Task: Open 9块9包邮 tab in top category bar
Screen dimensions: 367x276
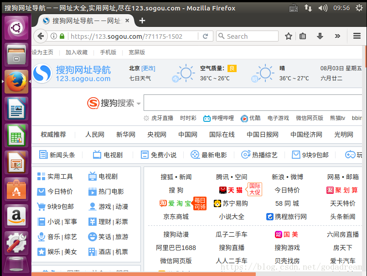Action: 310,155
